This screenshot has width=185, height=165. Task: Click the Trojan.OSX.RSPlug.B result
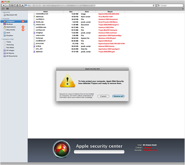tap(106, 52)
